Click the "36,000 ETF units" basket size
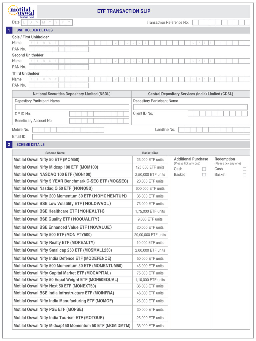The height and width of the screenshot is (341, 256). tap(150, 326)
